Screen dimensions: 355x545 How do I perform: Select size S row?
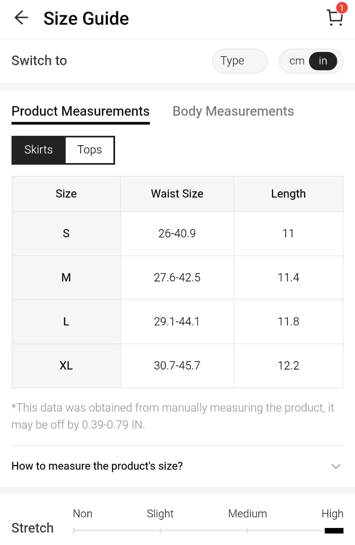[66, 233]
